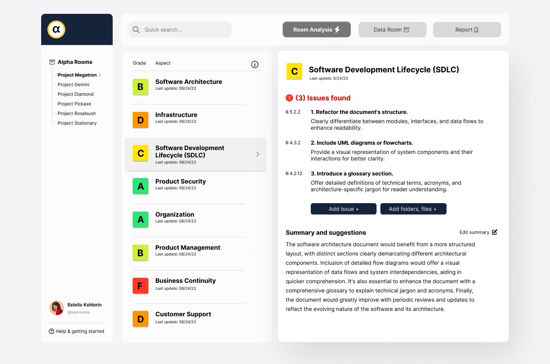
Task: Click the document icon beside 4.3.2
Action: [x=287, y=143]
